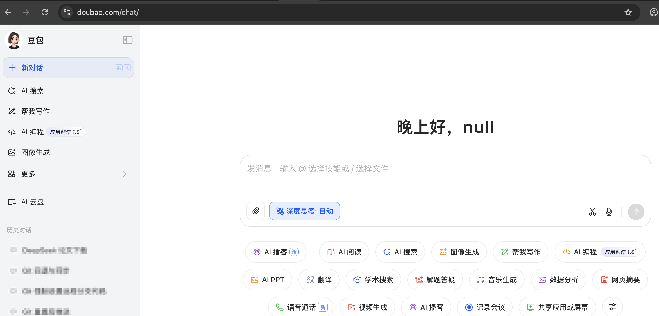Select the 翻译 skill chip
Viewport: 659px width, 316px height.
point(319,280)
